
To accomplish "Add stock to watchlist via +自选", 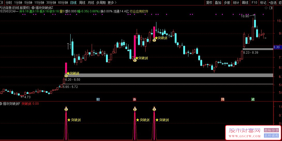I will click(272, 3).
